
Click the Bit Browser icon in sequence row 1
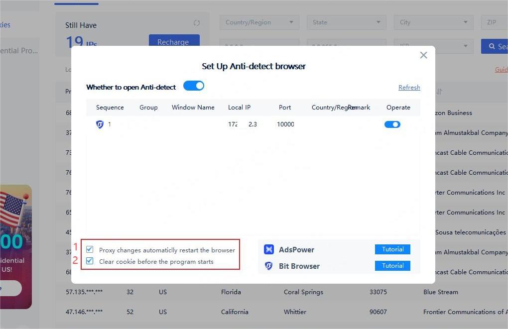pyautogui.click(x=100, y=124)
